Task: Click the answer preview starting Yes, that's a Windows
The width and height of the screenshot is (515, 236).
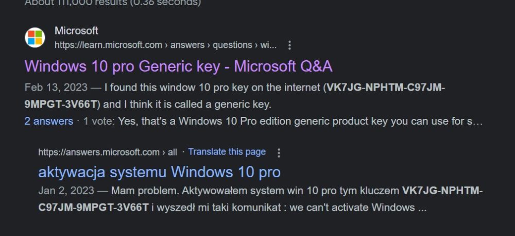Action: [300, 121]
